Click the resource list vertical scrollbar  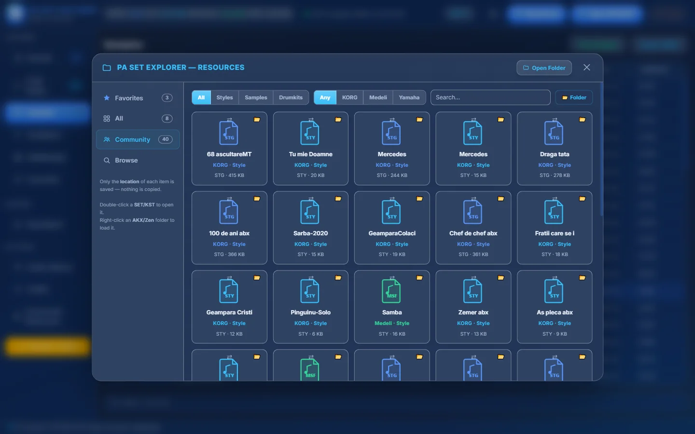point(601,149)
